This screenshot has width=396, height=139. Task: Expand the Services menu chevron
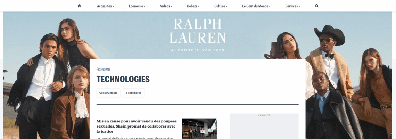(299, 6)
